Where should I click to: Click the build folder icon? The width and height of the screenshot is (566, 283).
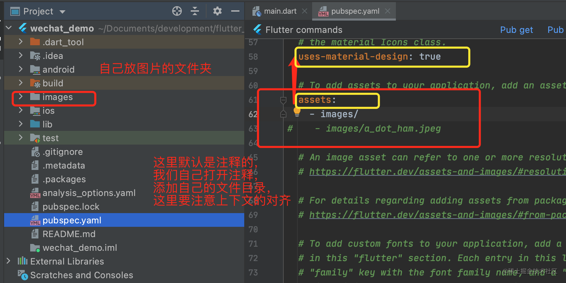(x=35, y=83)
